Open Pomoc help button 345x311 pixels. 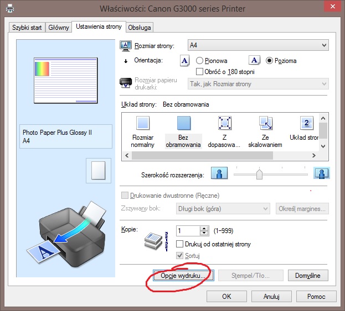click(316, 297)
